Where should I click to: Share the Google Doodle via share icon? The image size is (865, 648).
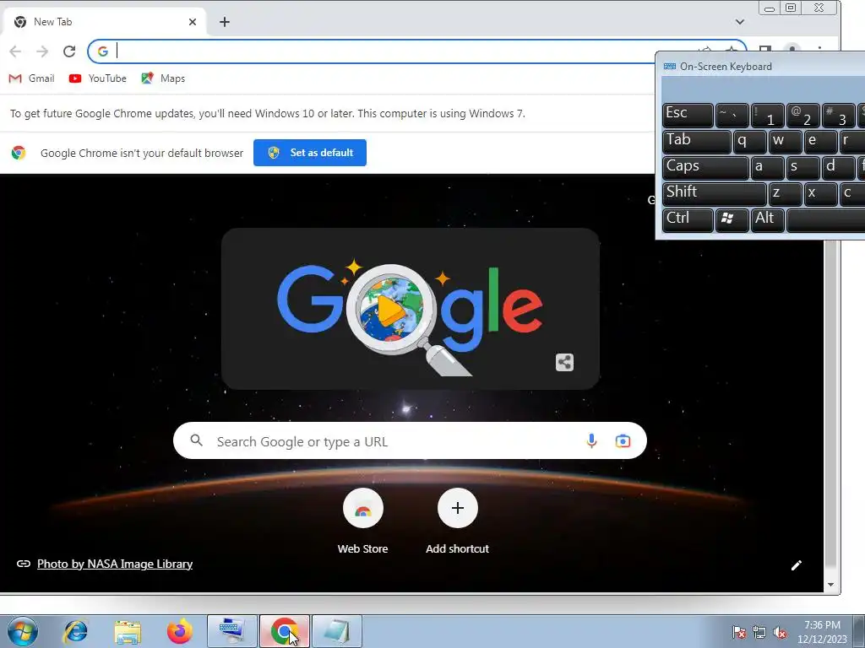click(x=564, y=362)
